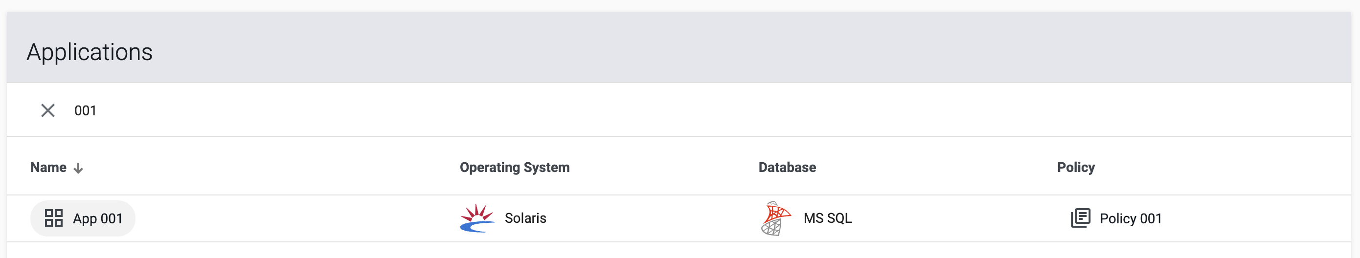Clear the search with the X icon
1360x258 pixels.
(x=48, y=110)
